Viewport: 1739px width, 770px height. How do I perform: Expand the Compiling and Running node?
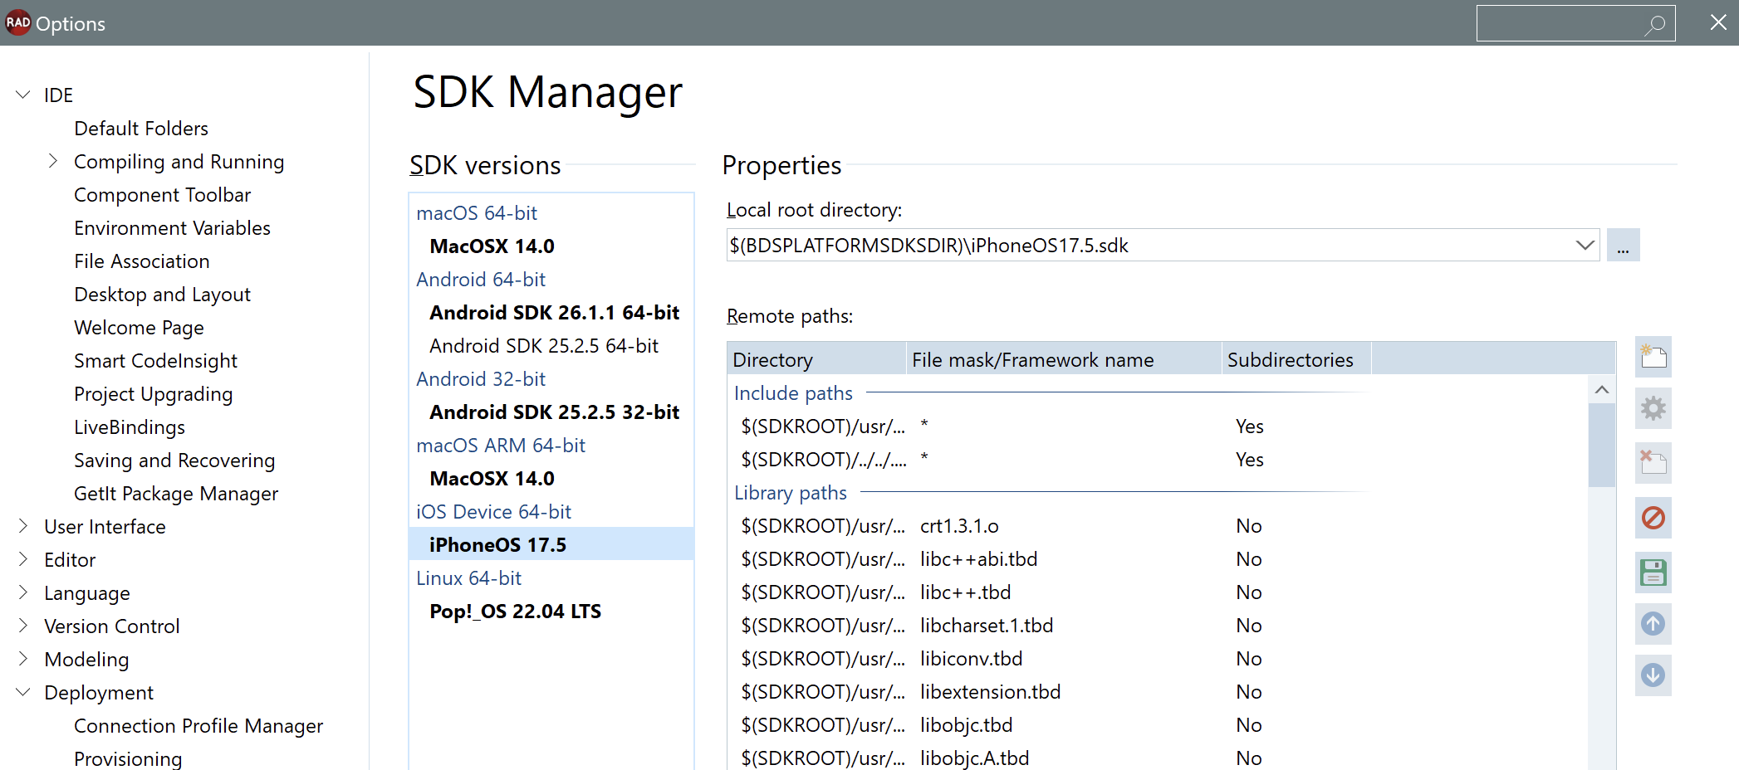tap(53, 161)
